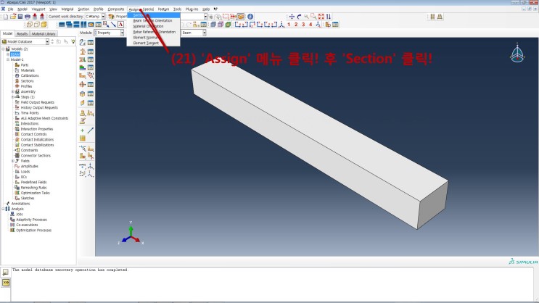Open the Part dropdown showing Beam
Image resolution: width=539 pixels, height=303 pixels.
click(x=194, y=33)
